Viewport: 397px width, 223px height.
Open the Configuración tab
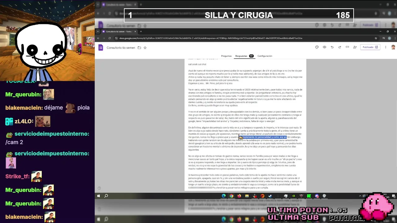tap(265, 56)
